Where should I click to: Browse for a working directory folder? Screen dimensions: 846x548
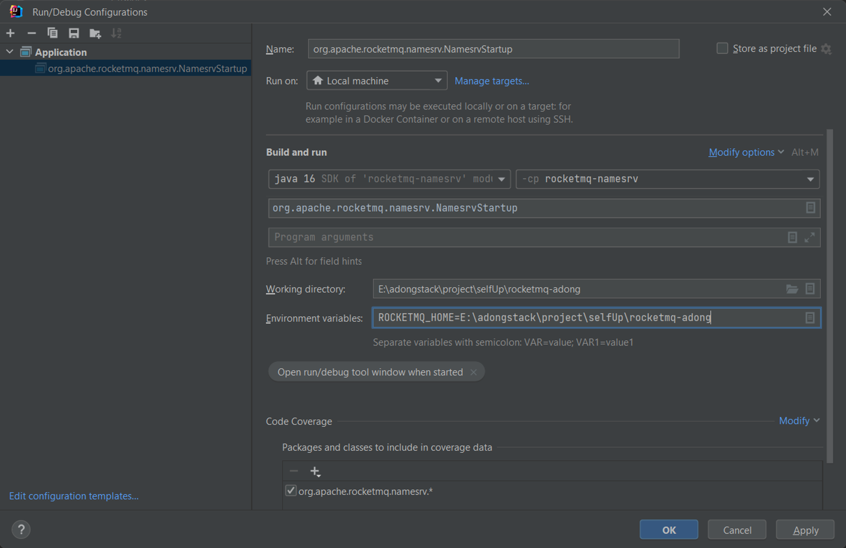792,289
